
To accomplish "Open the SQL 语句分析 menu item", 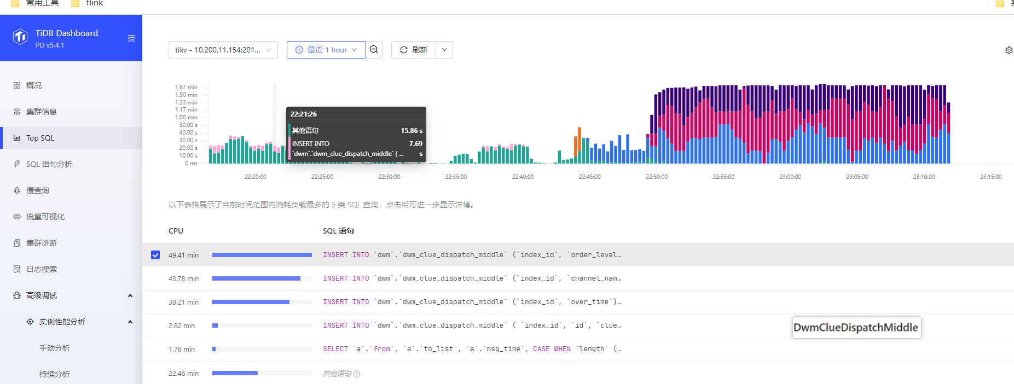I will click(x=49, y=164).
